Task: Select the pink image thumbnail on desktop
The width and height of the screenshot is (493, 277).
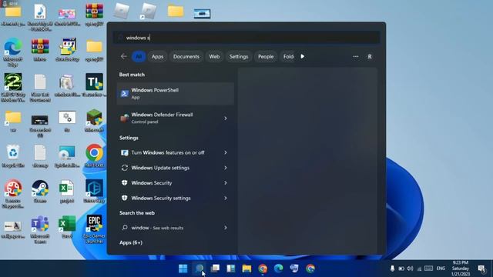Action: [x=67, y=16]
